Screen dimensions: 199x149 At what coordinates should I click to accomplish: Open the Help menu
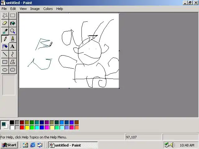60,9
